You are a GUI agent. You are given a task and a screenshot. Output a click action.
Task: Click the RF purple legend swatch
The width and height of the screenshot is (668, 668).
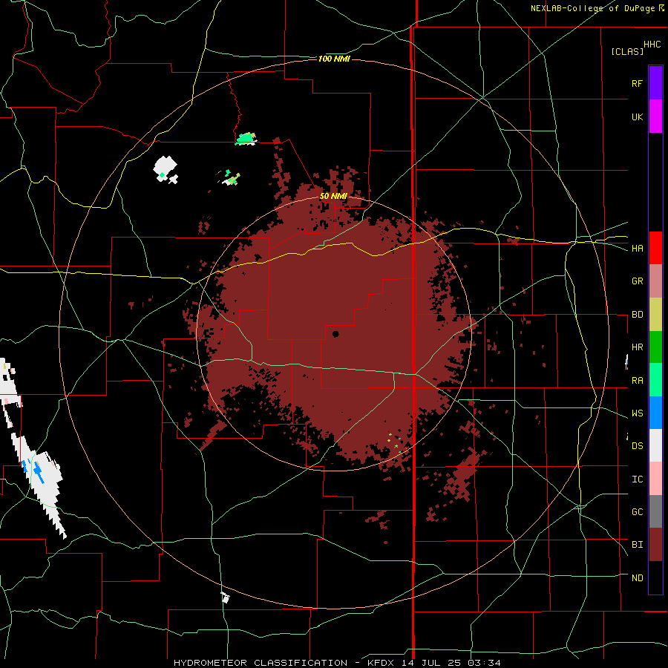[x=655, y=83]
